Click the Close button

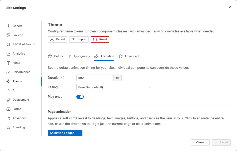(x=200, y=143)
